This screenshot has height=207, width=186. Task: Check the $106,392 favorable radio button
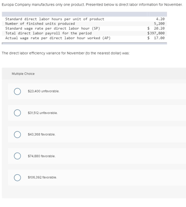click(x=17, y=177)
